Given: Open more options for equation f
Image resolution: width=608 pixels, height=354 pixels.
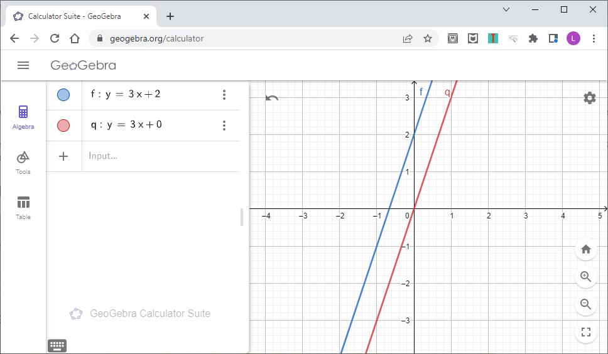Looking at the screenshot, I should point(224,95).
